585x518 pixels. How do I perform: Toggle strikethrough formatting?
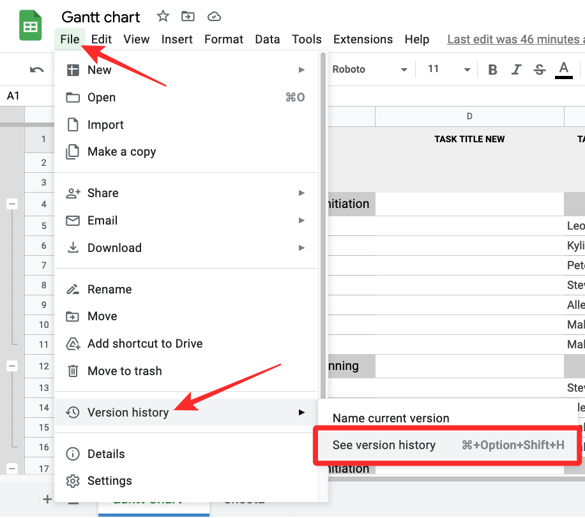point(540,70)
